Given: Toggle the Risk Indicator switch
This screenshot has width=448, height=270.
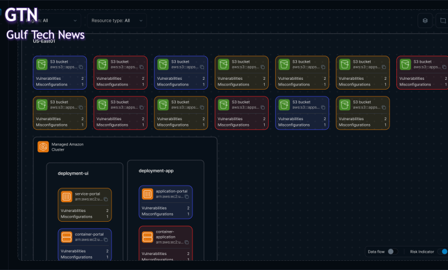Looking at the screenshot, I should [442, 252].
